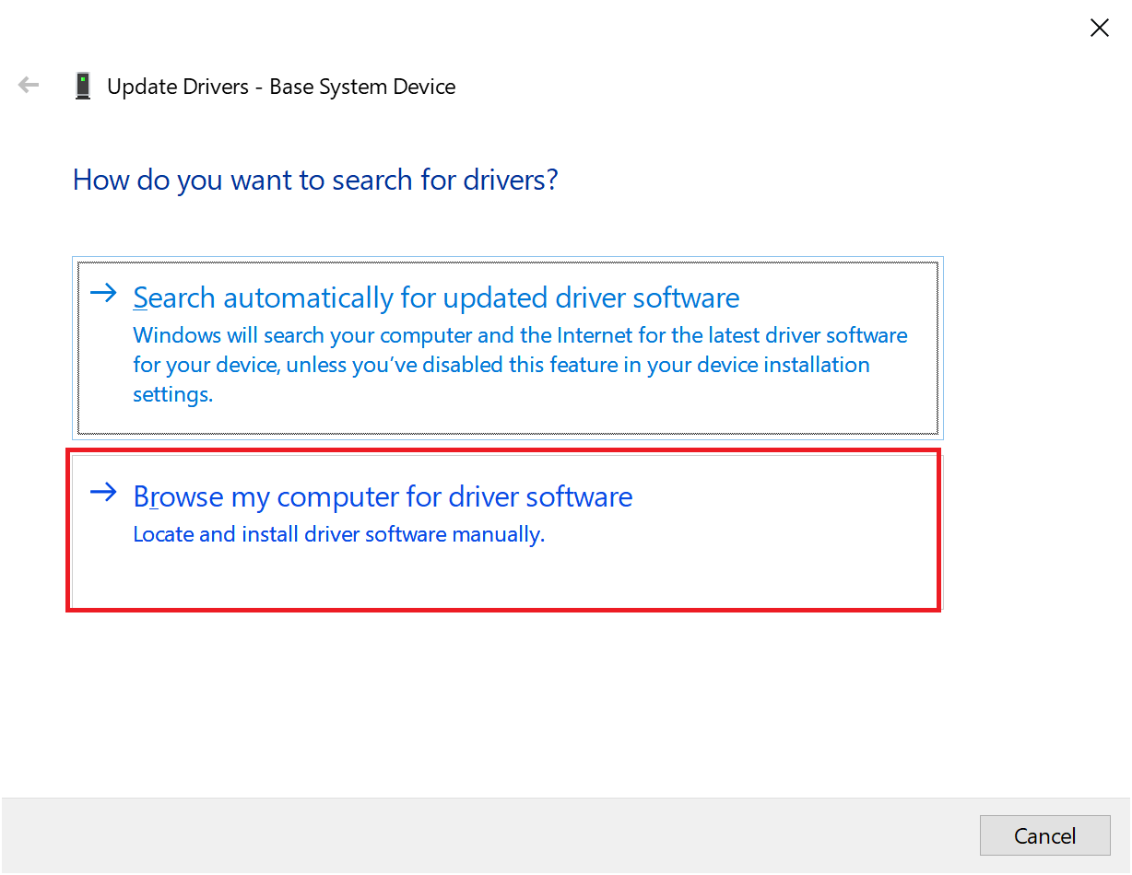Viewport: 1132px width, 875px height.
Task: Click the 'How do you want to search for drivers?' heading
Action: coord(315,179)
